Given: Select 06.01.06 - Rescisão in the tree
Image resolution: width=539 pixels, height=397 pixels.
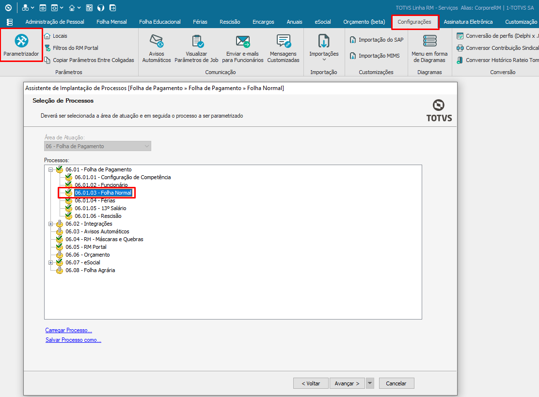Looking at the screenshot, I should [x=98, y=216].
